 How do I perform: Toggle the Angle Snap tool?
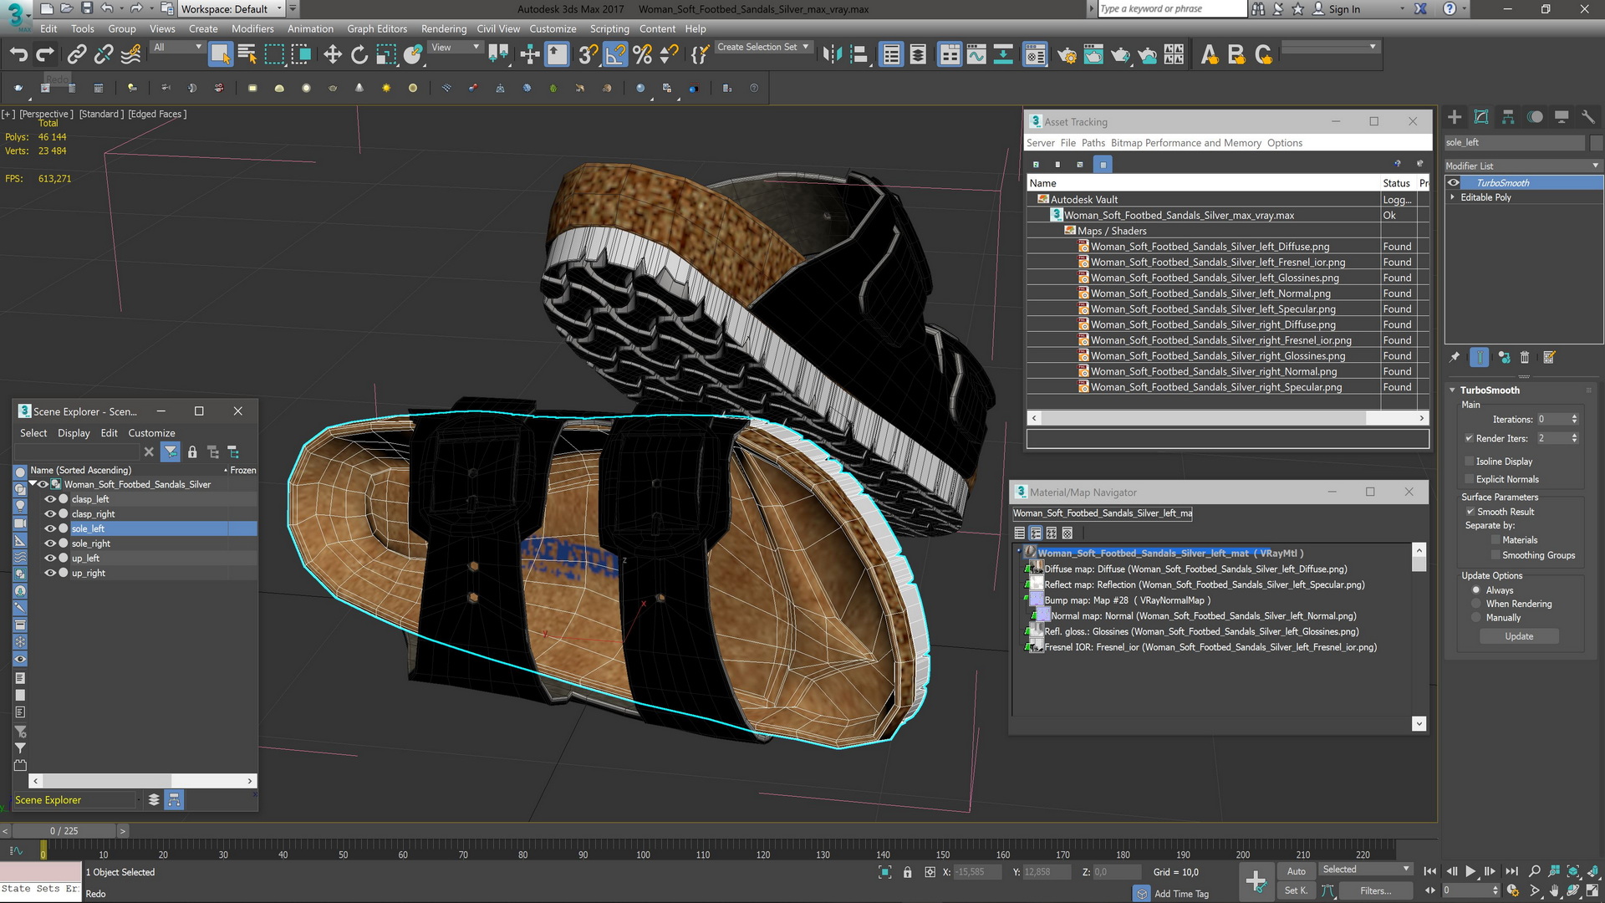coord(614,55)
